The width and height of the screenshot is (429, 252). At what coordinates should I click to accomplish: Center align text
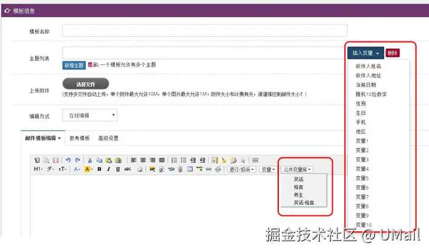point(143,160)
